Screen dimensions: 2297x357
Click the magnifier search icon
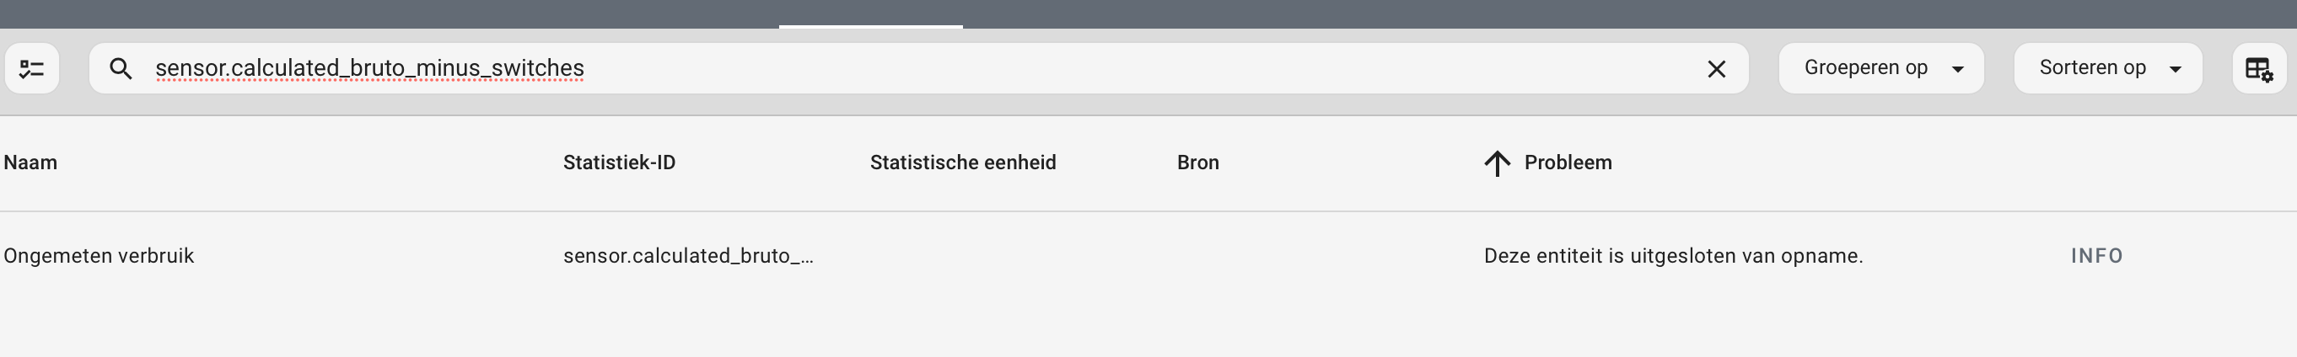[121, 68]
